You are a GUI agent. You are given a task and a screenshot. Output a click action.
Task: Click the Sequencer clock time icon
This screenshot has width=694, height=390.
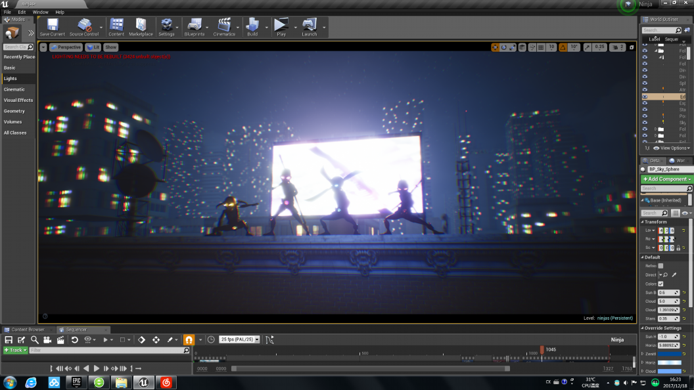coord(211,339)
